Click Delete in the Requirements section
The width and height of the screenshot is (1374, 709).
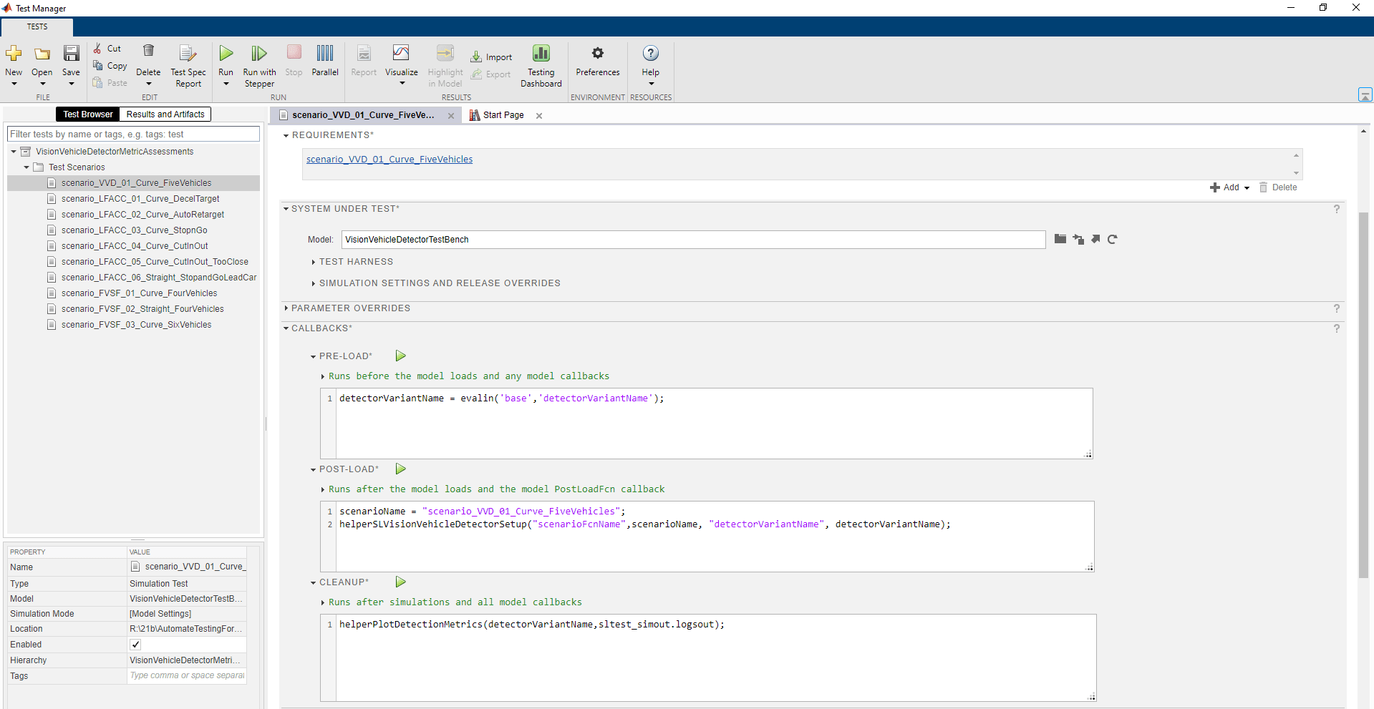pos(1279,187)
